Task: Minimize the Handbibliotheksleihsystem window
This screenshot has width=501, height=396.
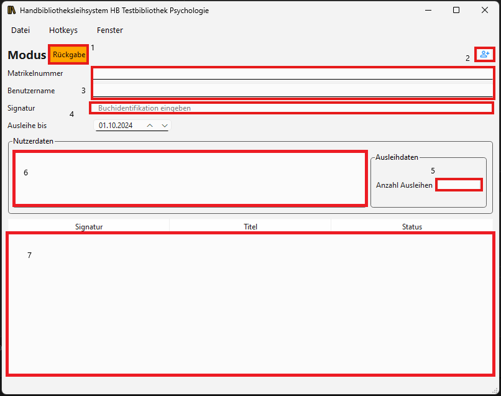Action: tap(428, 11)
